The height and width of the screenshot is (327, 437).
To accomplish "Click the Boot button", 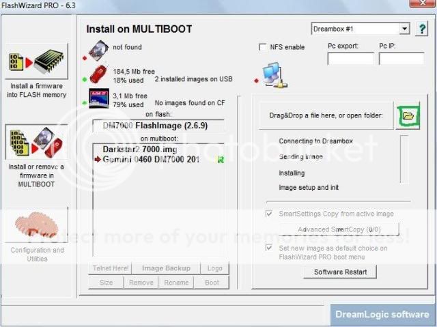I will click(x=212, y=283).
